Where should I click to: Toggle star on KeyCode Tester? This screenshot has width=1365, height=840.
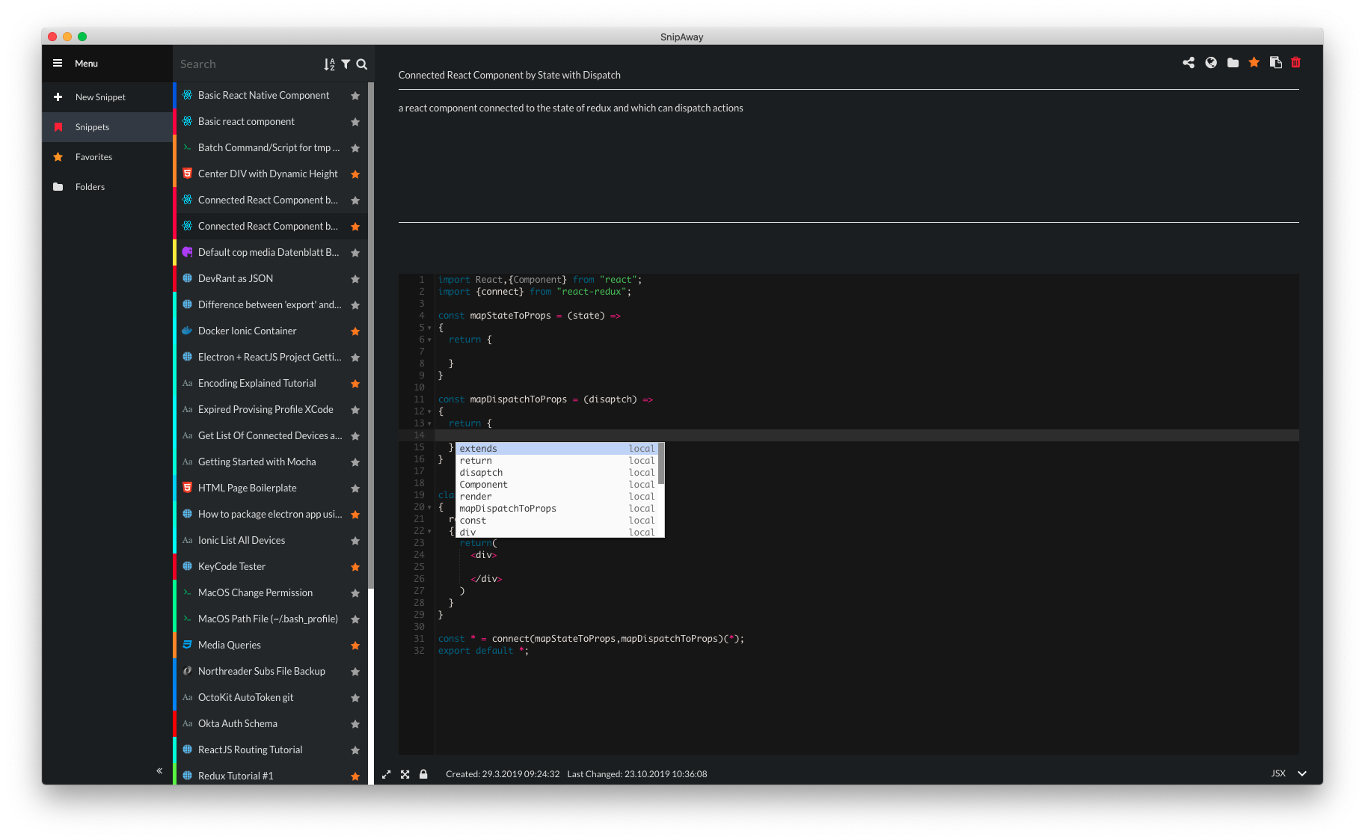(x=355, y=567)
